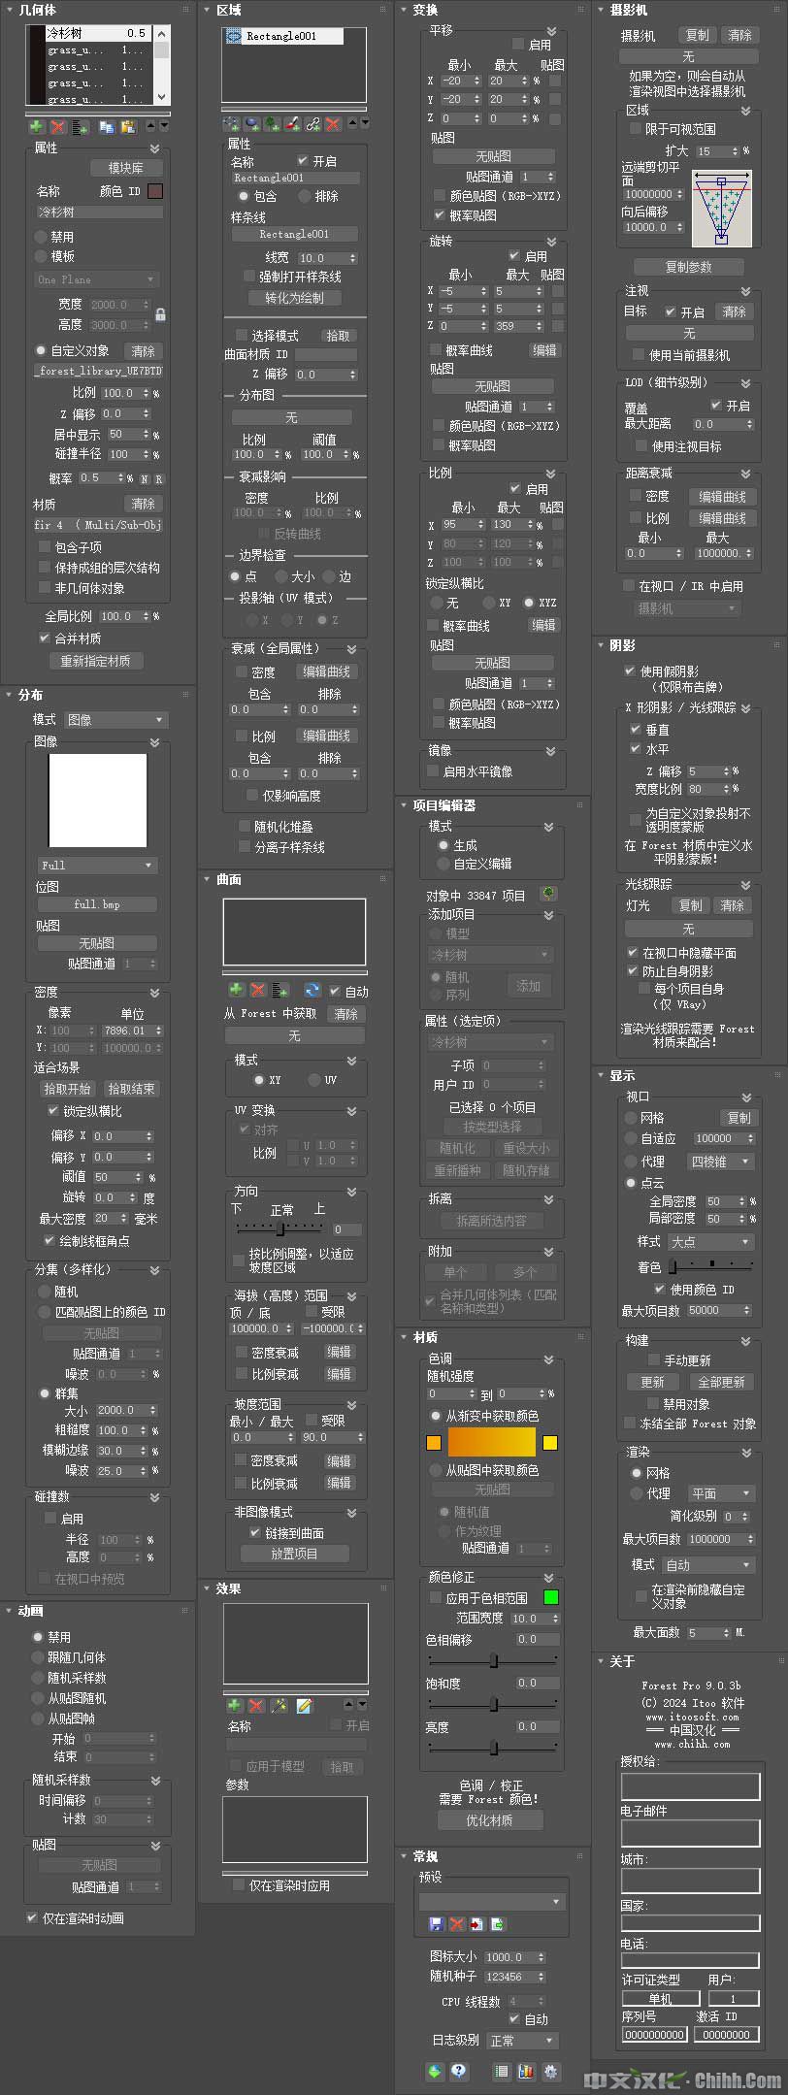The height and width of the screenshot is (2095, 788).
Task: Collapse 旋转 section chevron in 变换
Action: coord(551,241)
